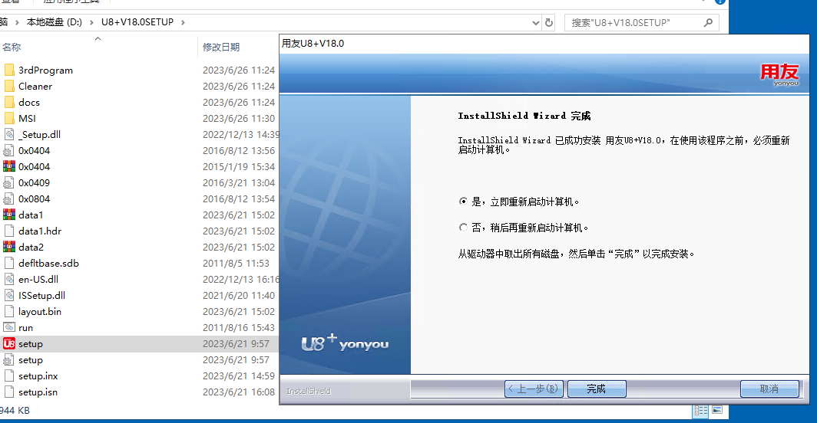Click the 0x0404 archive icon dated 2015
The height and width of the screenshot is (423, 817).
tap(9, 166)
